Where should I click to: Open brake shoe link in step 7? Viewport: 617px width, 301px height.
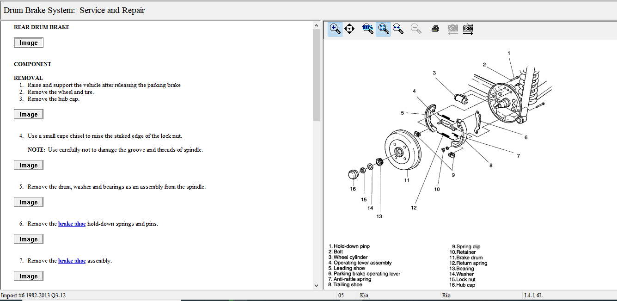(x=72, y=261)
